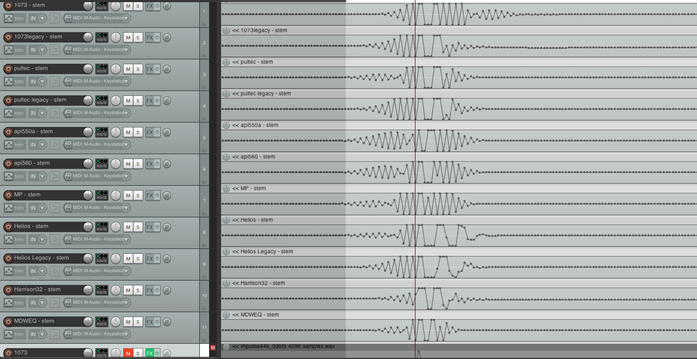697x359 pixels.
Task: Invert phase on Helios - stem track
Action: pyautogui.click(x=167, y=227)
